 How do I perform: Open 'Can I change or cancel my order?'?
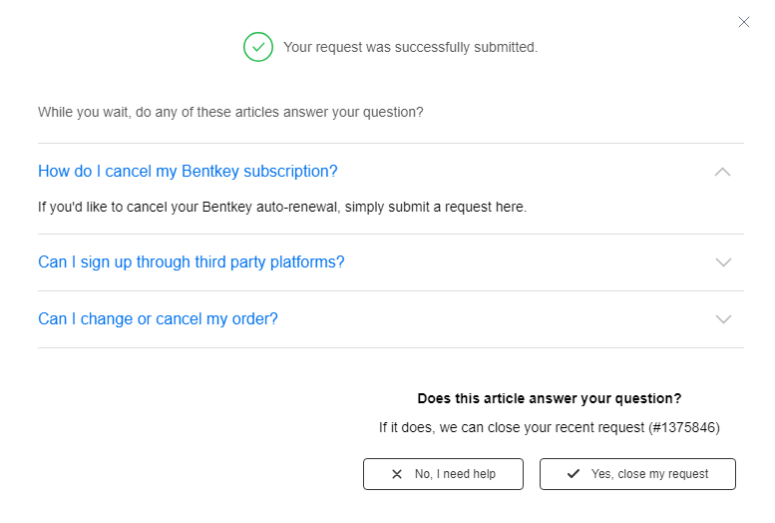158,319
